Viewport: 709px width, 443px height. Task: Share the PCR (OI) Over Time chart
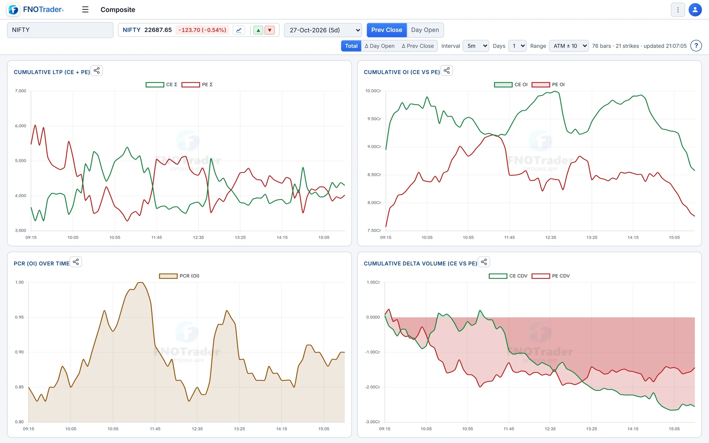[x=76, y=262]
